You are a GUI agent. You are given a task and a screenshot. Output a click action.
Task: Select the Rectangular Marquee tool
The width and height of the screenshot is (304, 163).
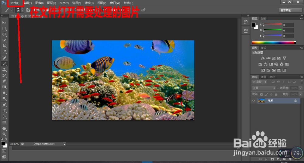(4, 28)
